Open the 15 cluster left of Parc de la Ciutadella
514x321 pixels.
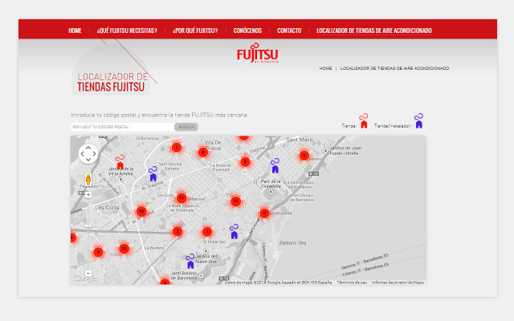[x=235, y=201]
